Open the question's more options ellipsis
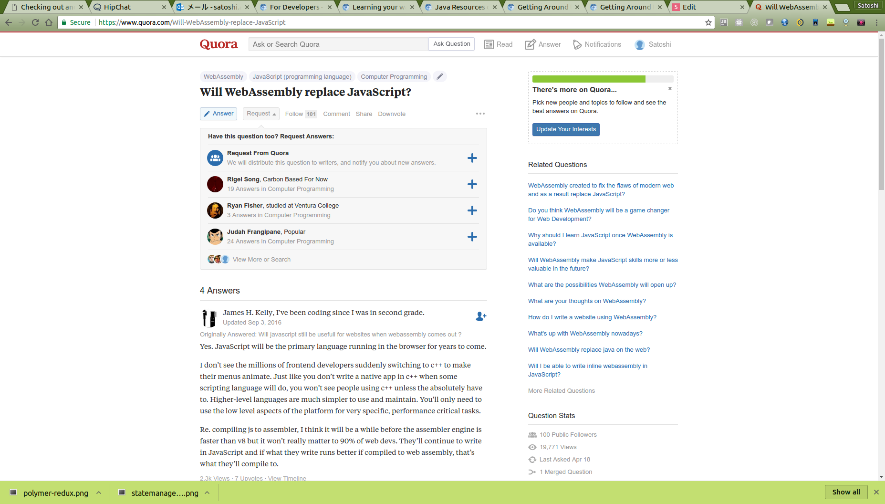 click(480, 114)
